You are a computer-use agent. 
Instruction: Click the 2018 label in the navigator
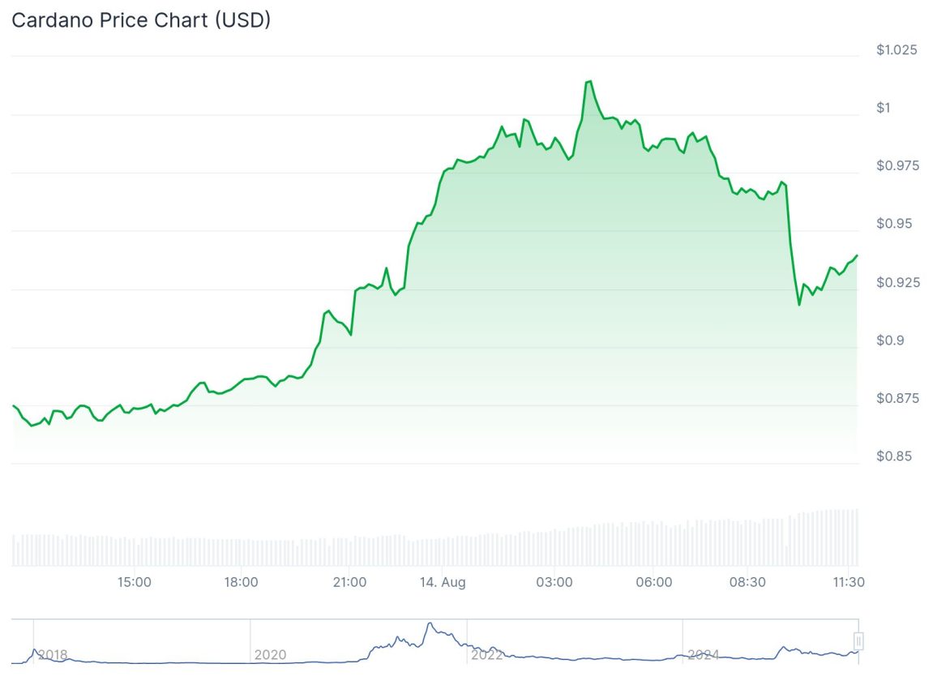click(x=53, y=654)
